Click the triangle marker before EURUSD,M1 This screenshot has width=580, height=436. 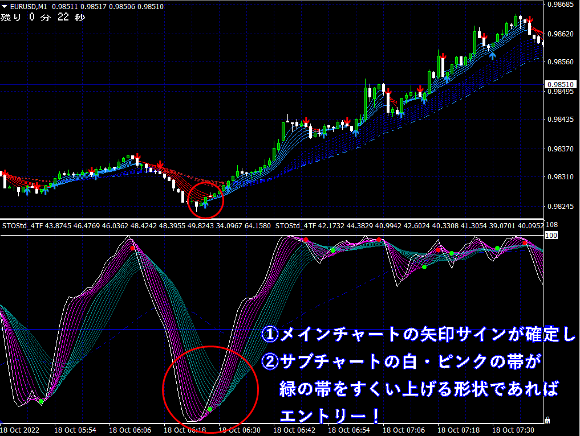coord(5,6)
